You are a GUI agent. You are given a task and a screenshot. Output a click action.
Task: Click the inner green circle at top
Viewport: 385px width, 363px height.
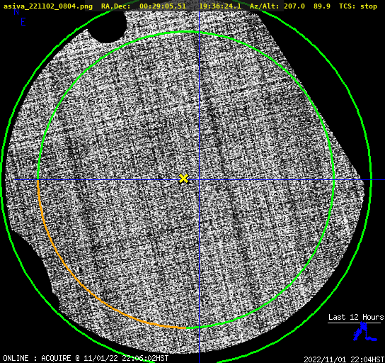(x=186, y=32)
